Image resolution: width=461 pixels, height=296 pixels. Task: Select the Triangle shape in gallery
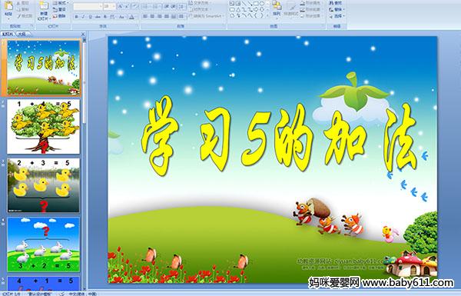coord(238,10)
